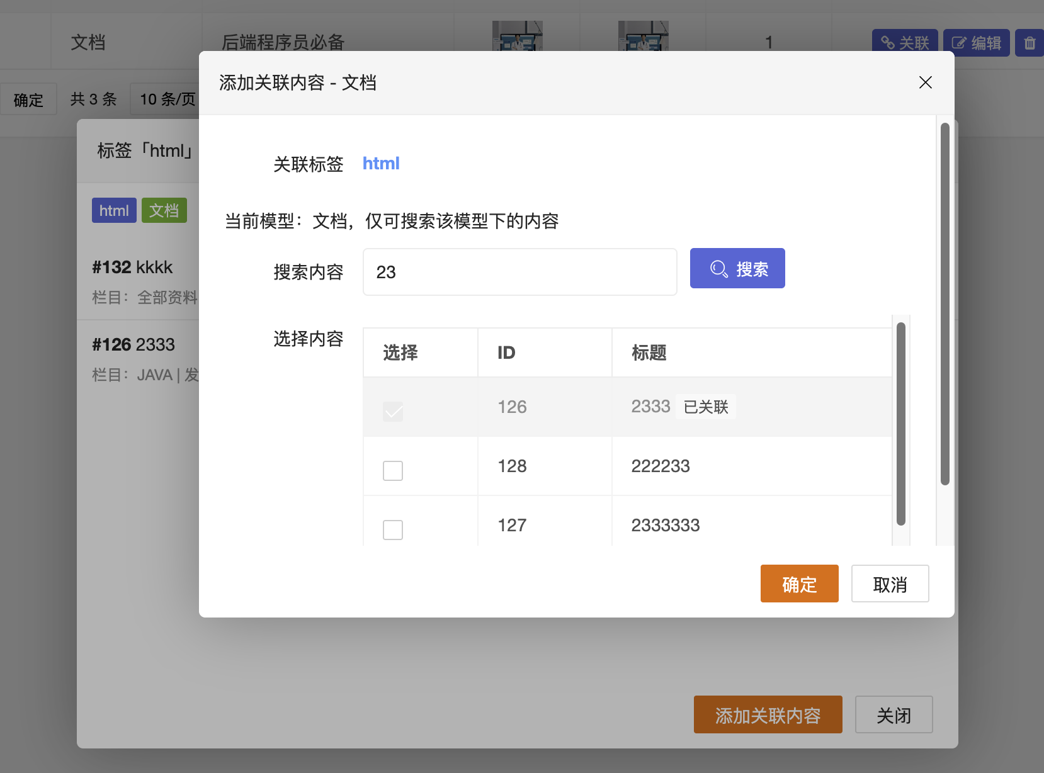This screenshot has height=773, width=1044.
Task: Click 关闭 button in background tag panel
Action: pyautogui.click(x=894, y=714)
